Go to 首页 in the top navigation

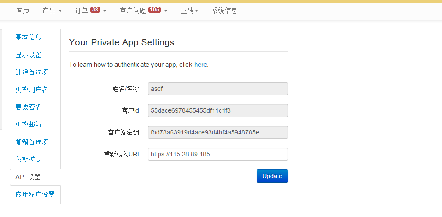[23, 11]
